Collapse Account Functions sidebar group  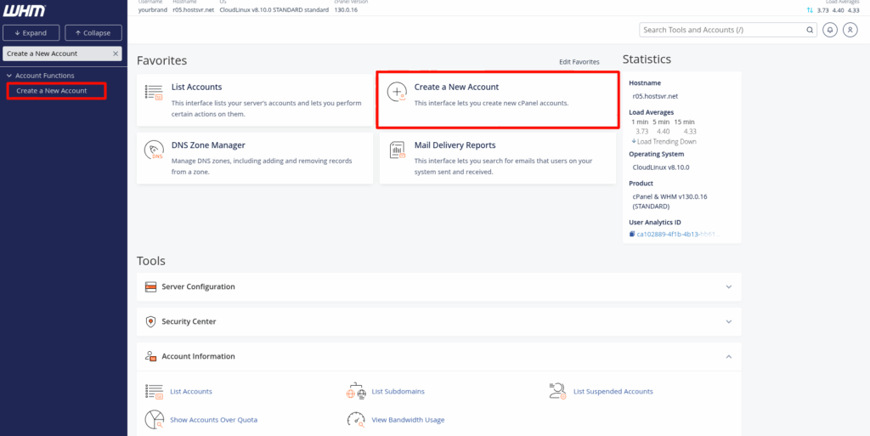pyautogui.click(x=8, y=76)
